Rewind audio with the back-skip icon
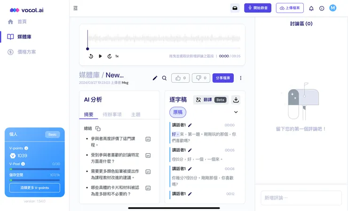This screenshot has width=348, height=211. pos(91,56)
